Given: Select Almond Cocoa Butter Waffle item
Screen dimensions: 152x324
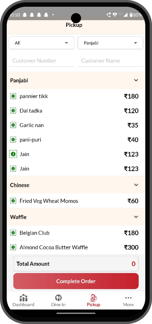Looking at the screenshot, I should tap(76, 247).
